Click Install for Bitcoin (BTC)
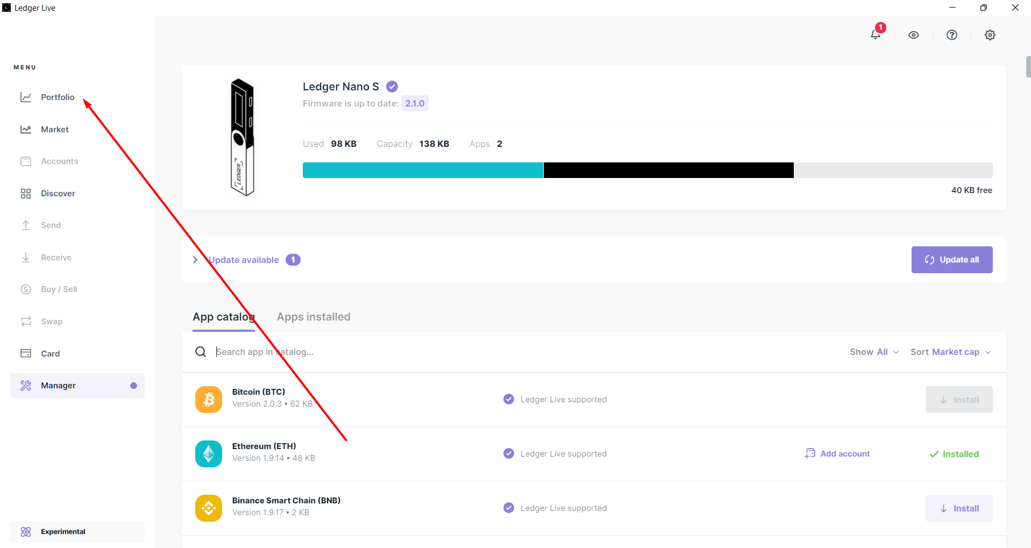This screenshot has width=1031, height=548. tap(959, 400)
